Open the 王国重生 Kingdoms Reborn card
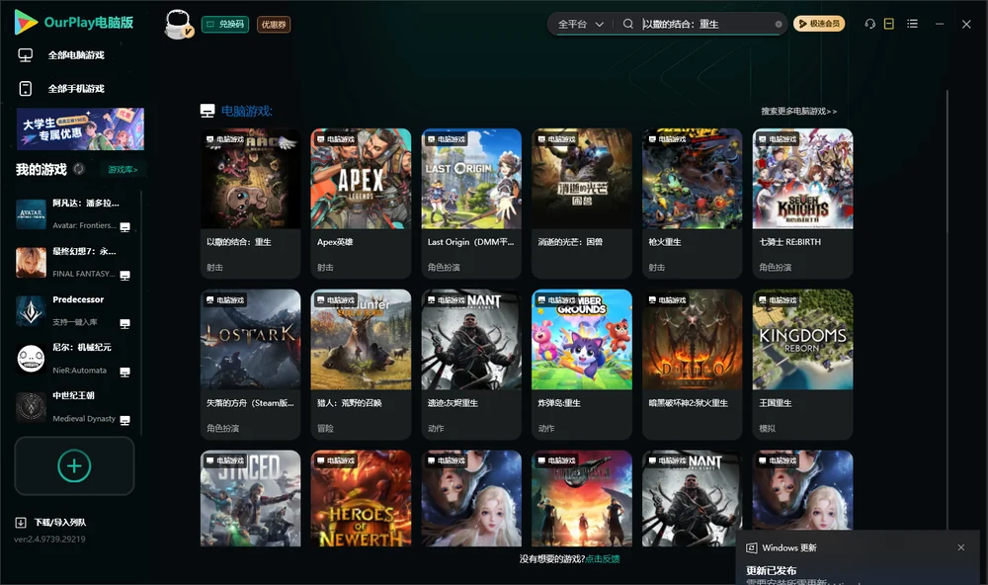 pos(802,365)
